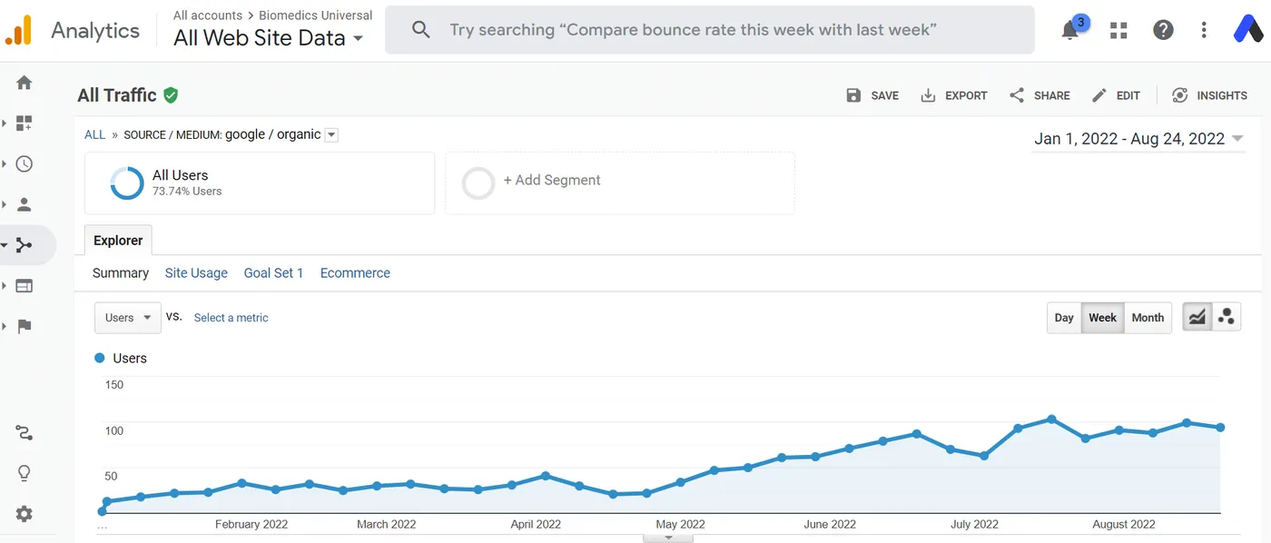
Task: Open the Acquisition icon in sidebar
Action: (x=25, y=245)
